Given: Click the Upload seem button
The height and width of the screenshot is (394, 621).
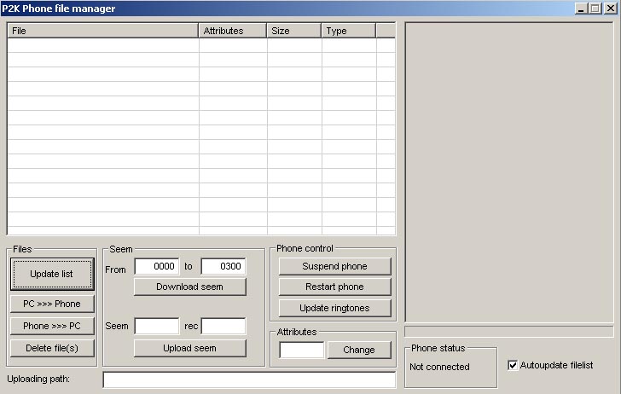Looking at the screenshot, I should pos(189,348).
